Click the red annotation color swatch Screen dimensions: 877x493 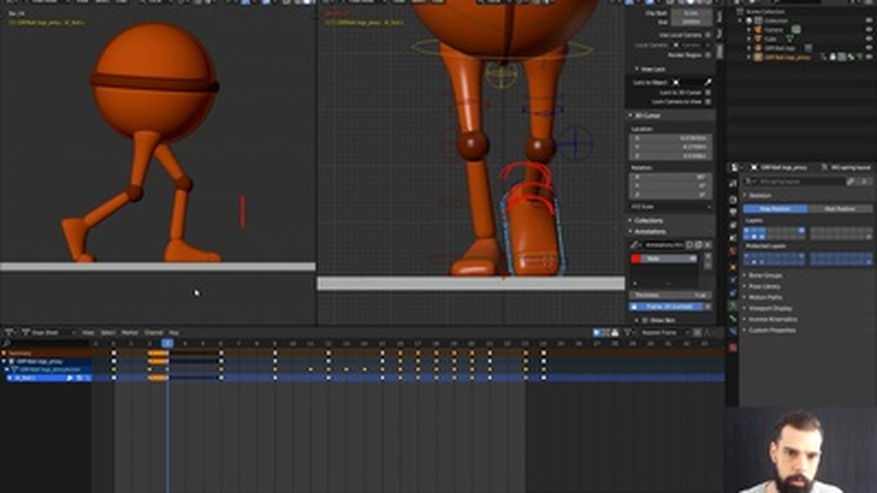(x=636, y=259)
